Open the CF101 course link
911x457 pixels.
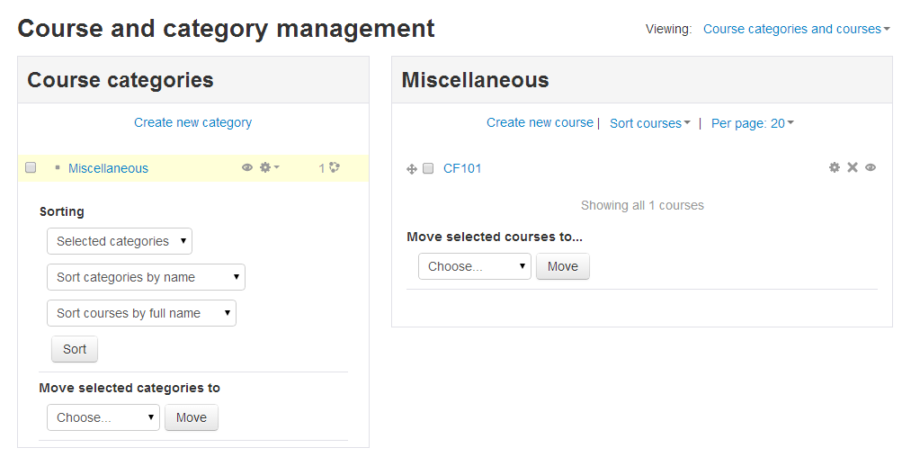pos(462,168)
